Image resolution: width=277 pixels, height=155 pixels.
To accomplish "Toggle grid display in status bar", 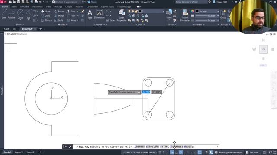I will [160, 152].
